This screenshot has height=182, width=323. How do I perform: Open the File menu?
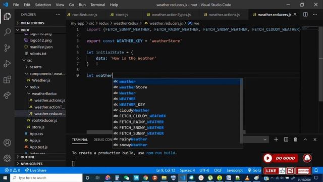tap(16, 5)
